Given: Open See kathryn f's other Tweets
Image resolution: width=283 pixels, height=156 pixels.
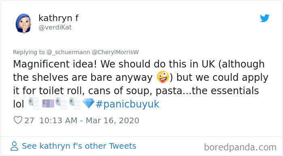Looking at the screenshot, I should (x=79, y=146).
